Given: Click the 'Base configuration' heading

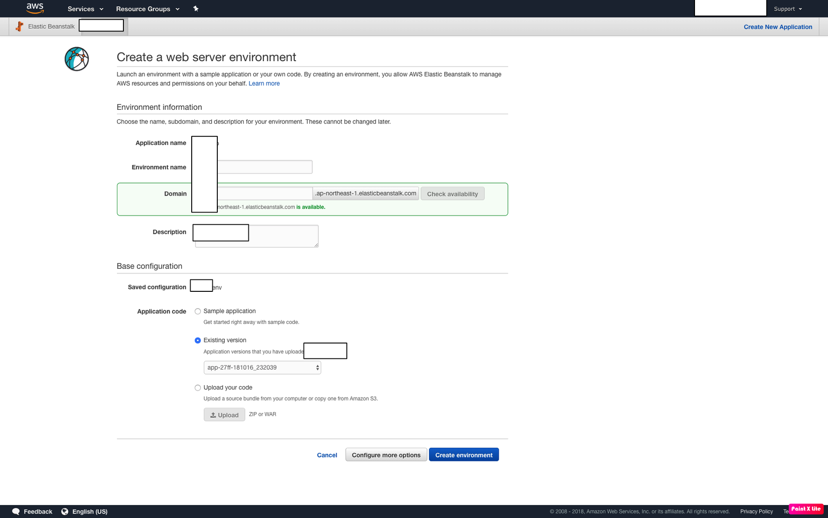Looking at the screenshot, I should pyautogui.click(x=150, y=266).
